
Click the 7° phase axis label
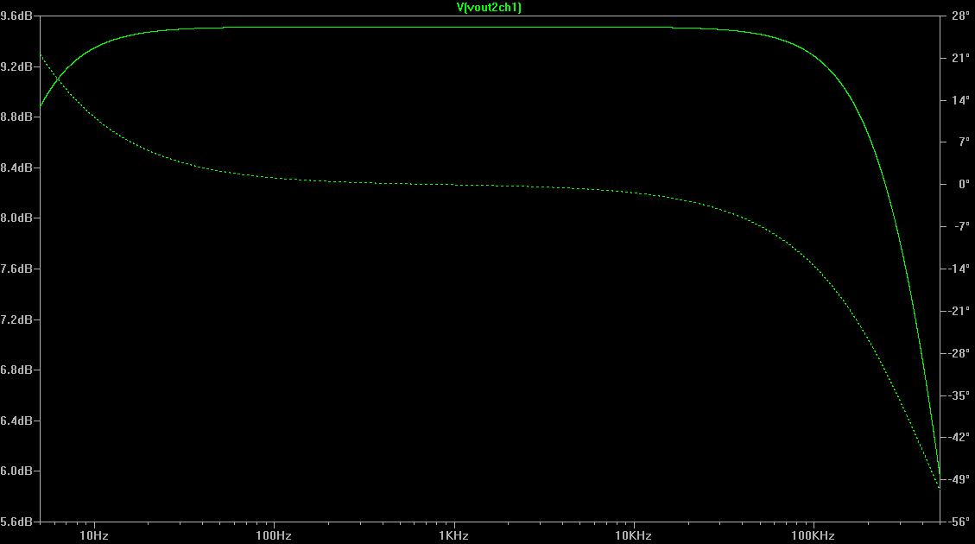pos(964,142)
